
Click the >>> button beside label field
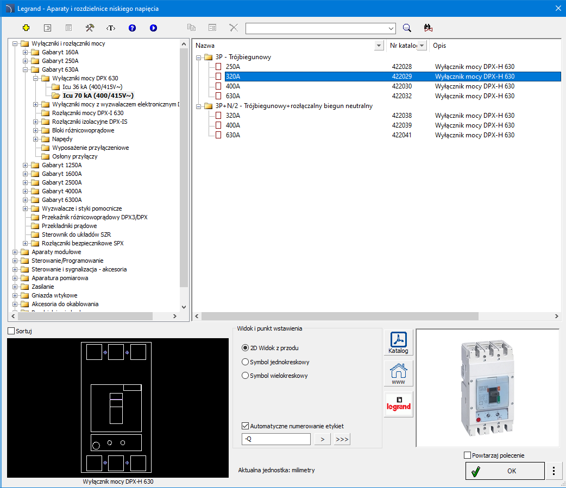342,439
